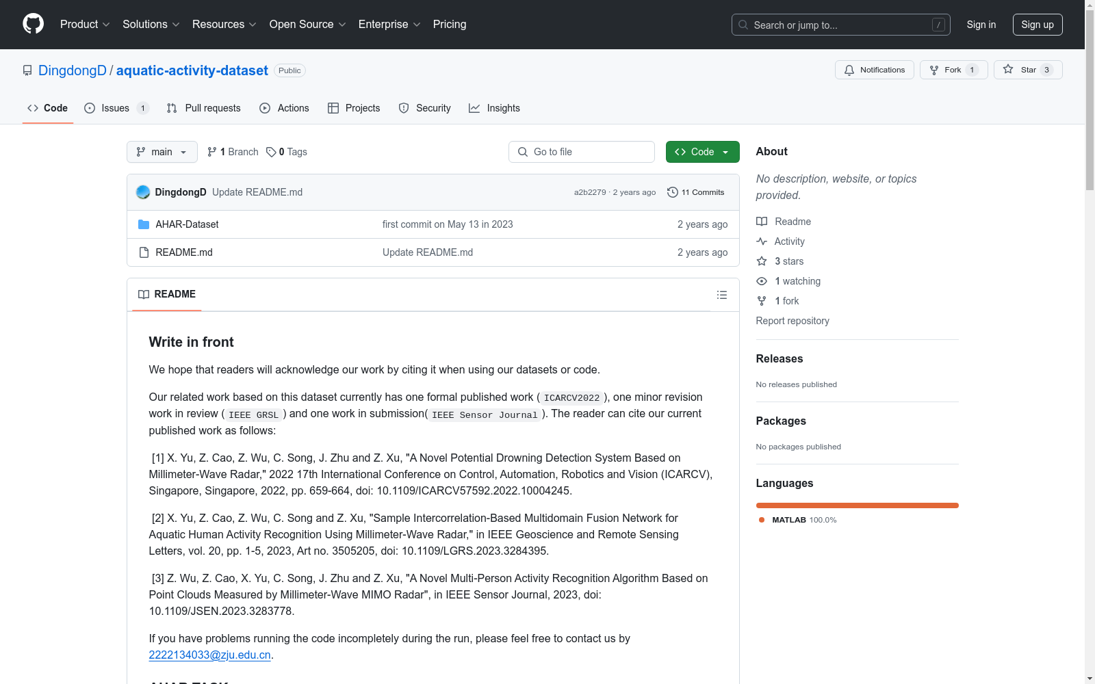
Task: Click the Notifications button
Action: [875, 70]
